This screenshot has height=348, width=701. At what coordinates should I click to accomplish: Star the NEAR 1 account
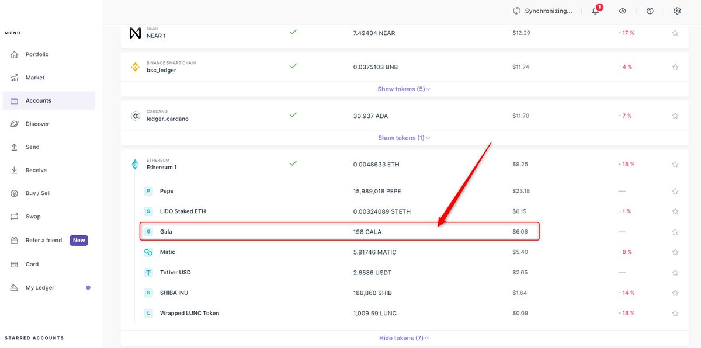pyautogui.click(x=675, y=33)
